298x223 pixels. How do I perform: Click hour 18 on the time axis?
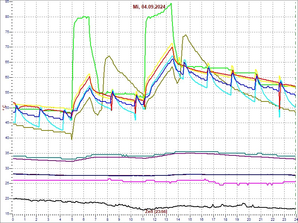tap(225, 219)
